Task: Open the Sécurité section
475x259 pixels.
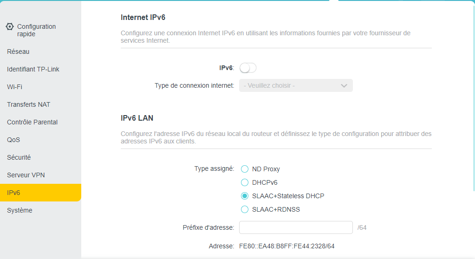Action: tap(19, 157)
